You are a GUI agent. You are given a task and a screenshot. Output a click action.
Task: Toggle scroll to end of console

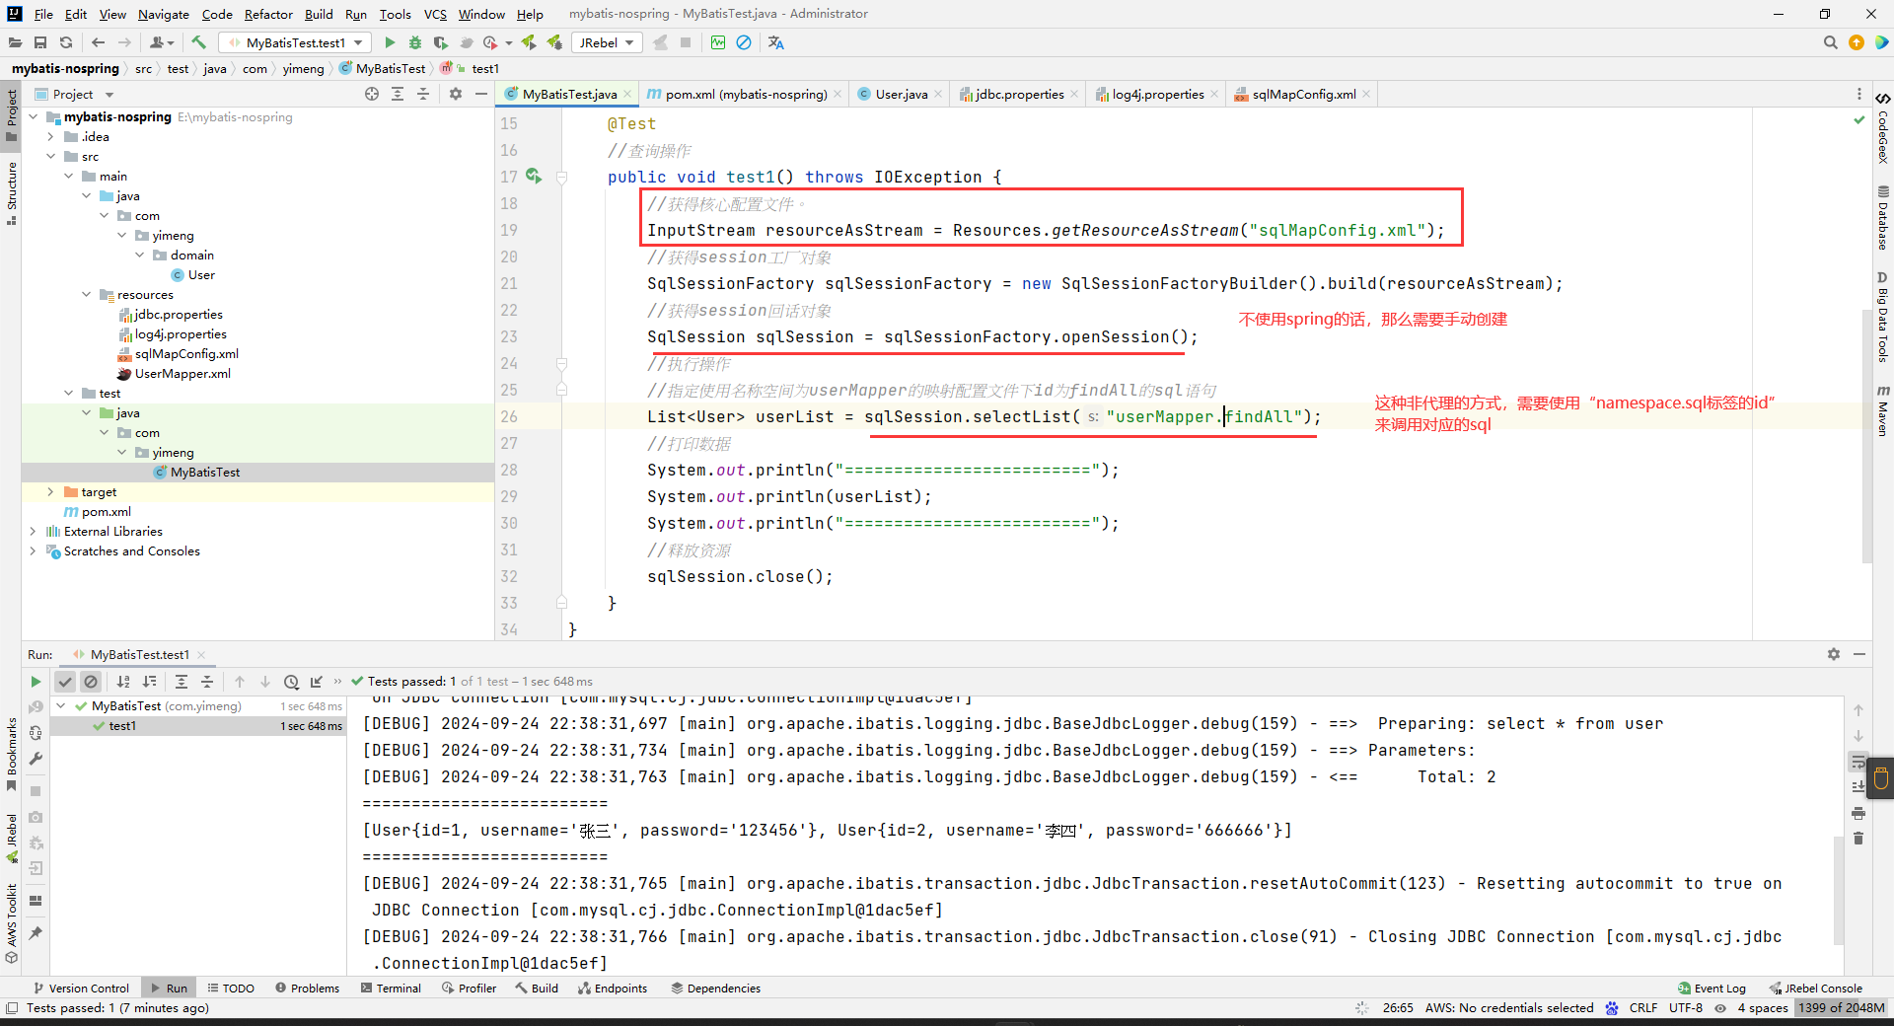click(1858, 787)
